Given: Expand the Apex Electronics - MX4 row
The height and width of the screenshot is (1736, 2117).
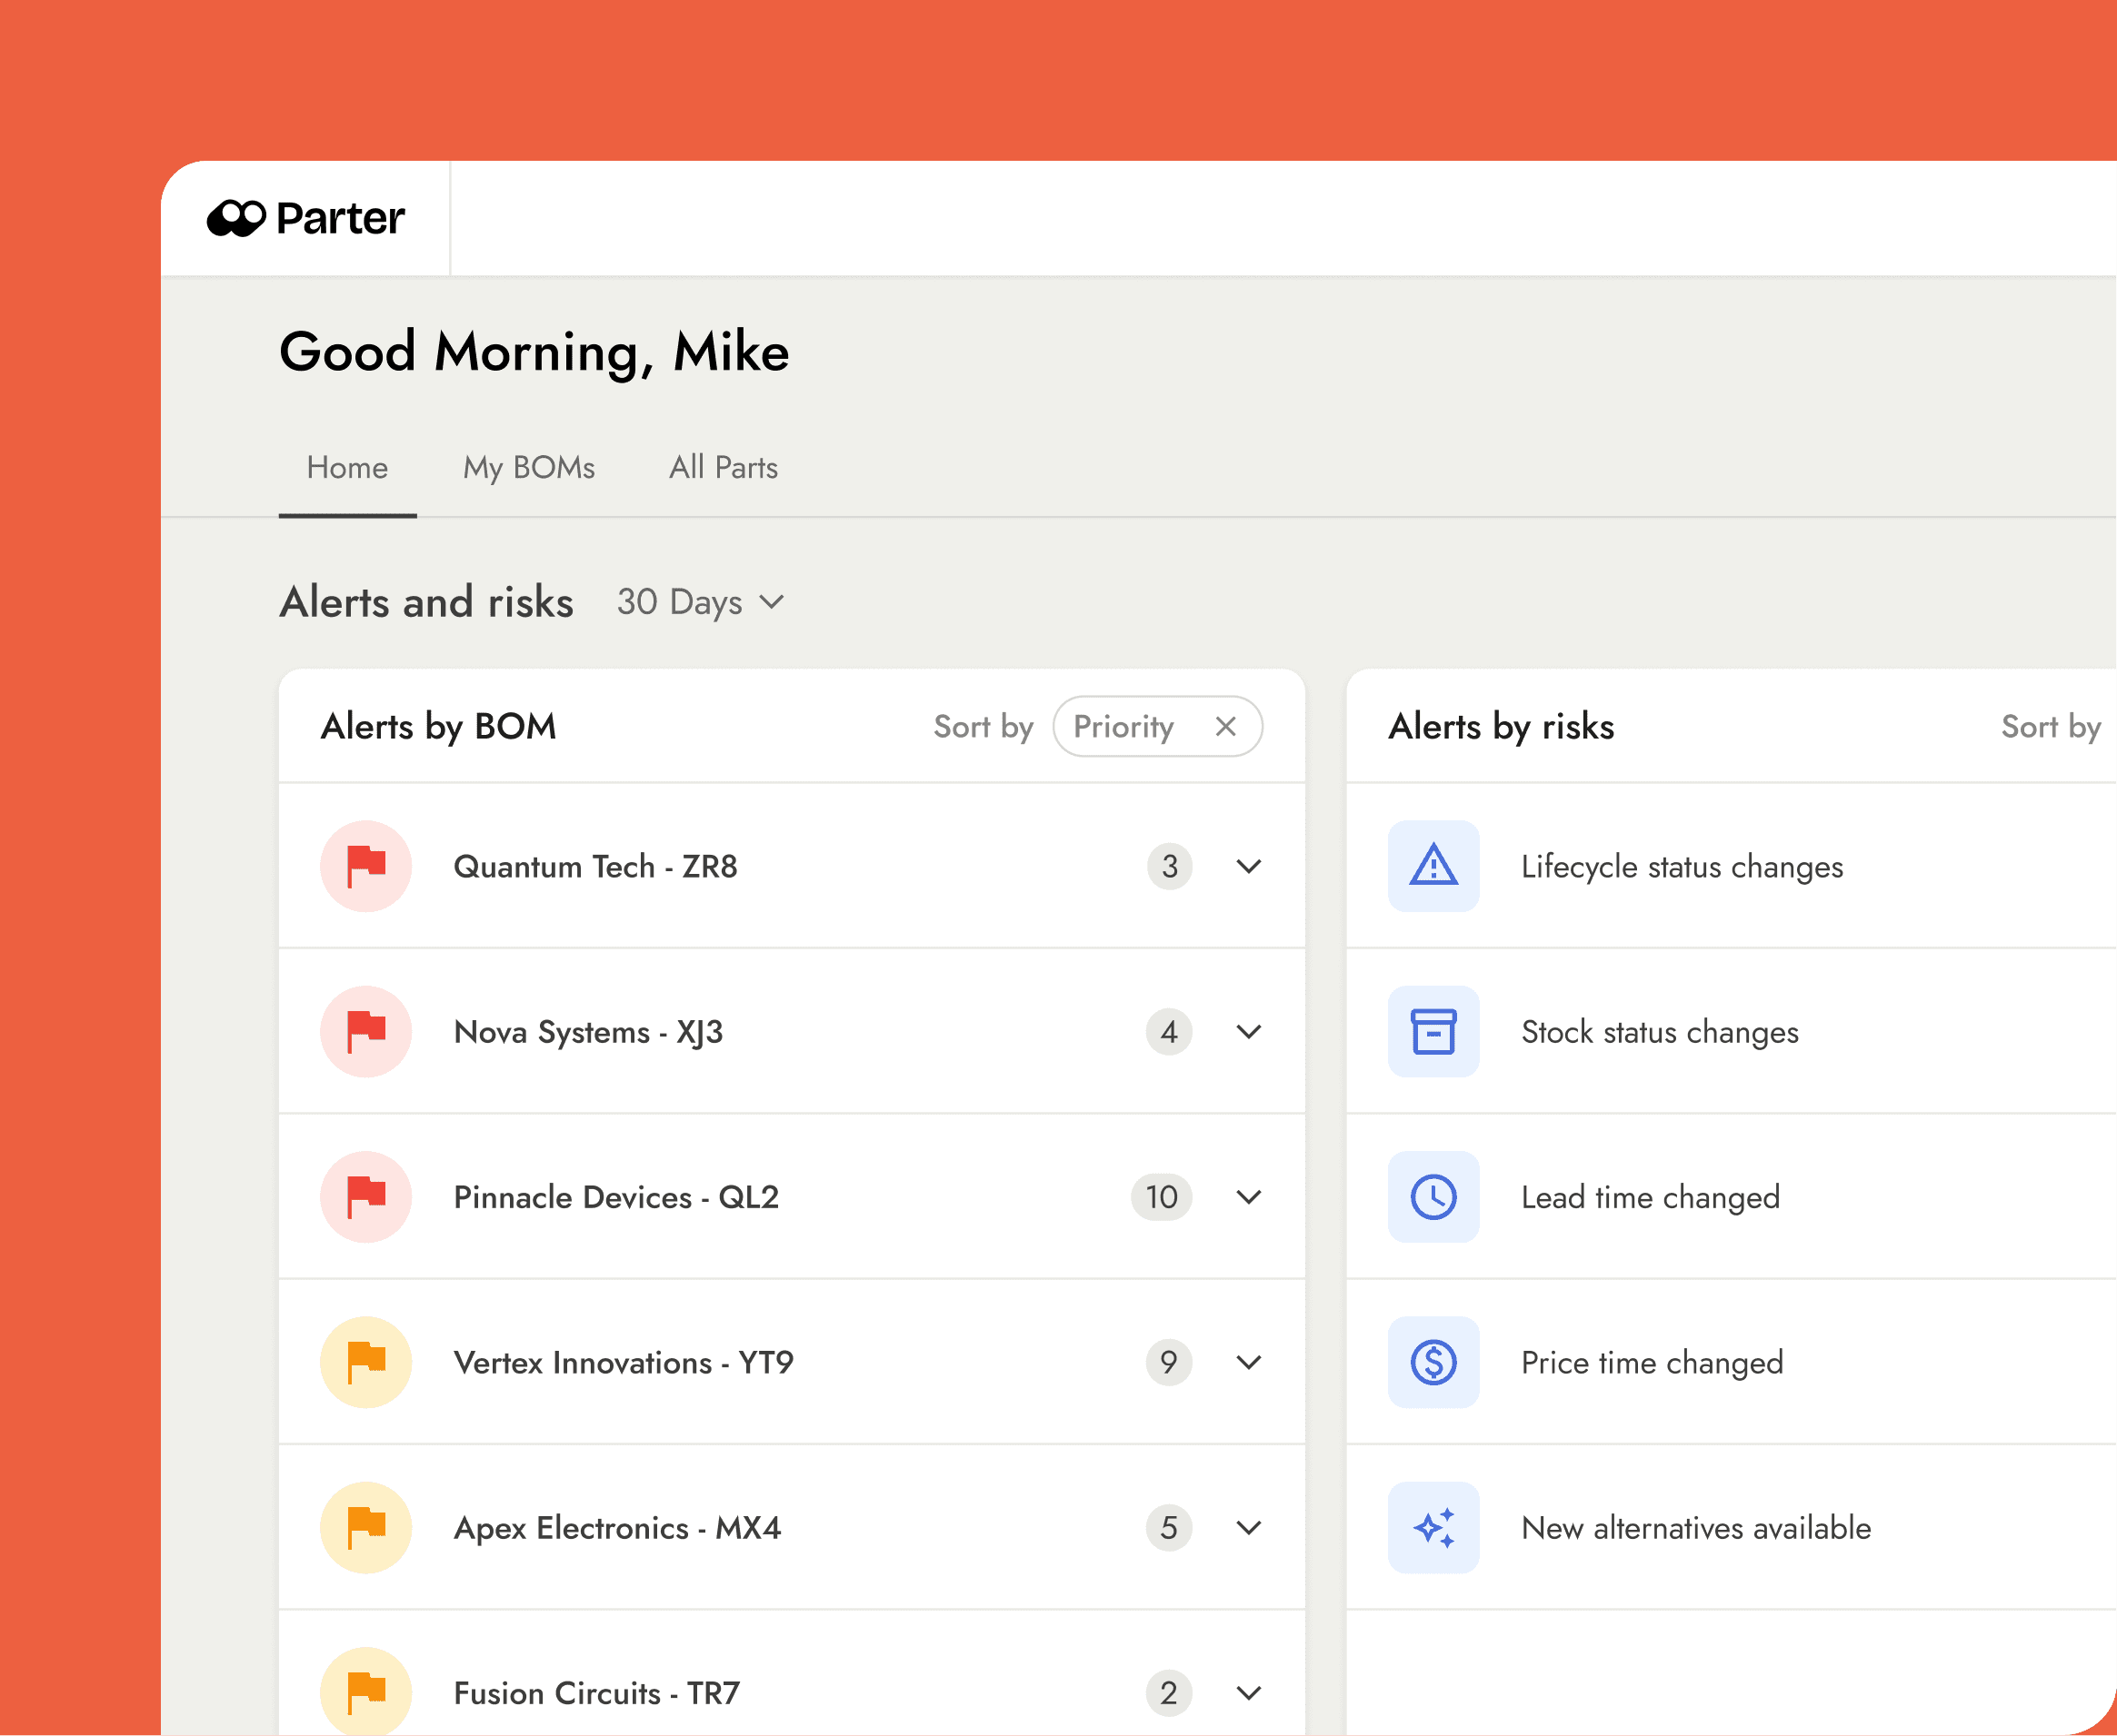Looking at the screenshot, I should [x=1249, y=1527].
